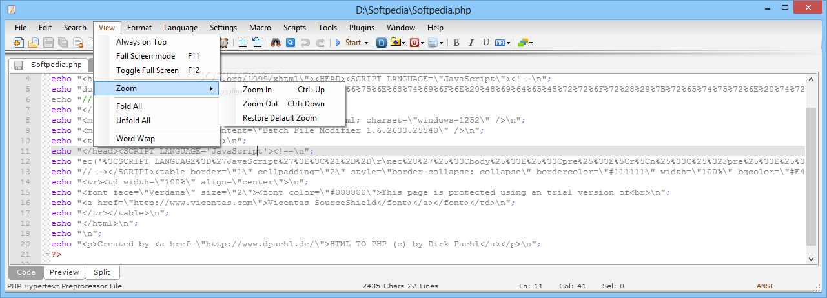Switch to the Code view tab
The image size is (827, 298).
(x=26, y=272)
